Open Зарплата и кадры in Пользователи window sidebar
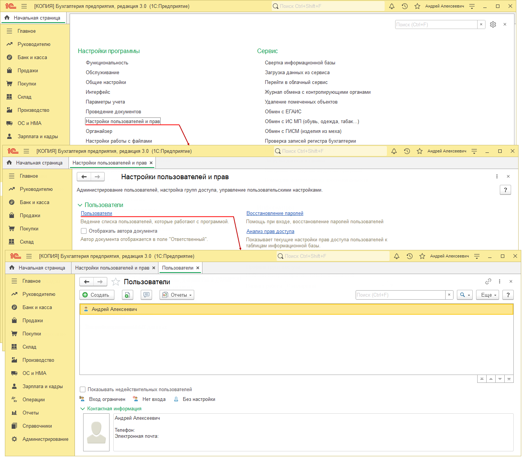522x457 pixels. (x=43, y=387)
